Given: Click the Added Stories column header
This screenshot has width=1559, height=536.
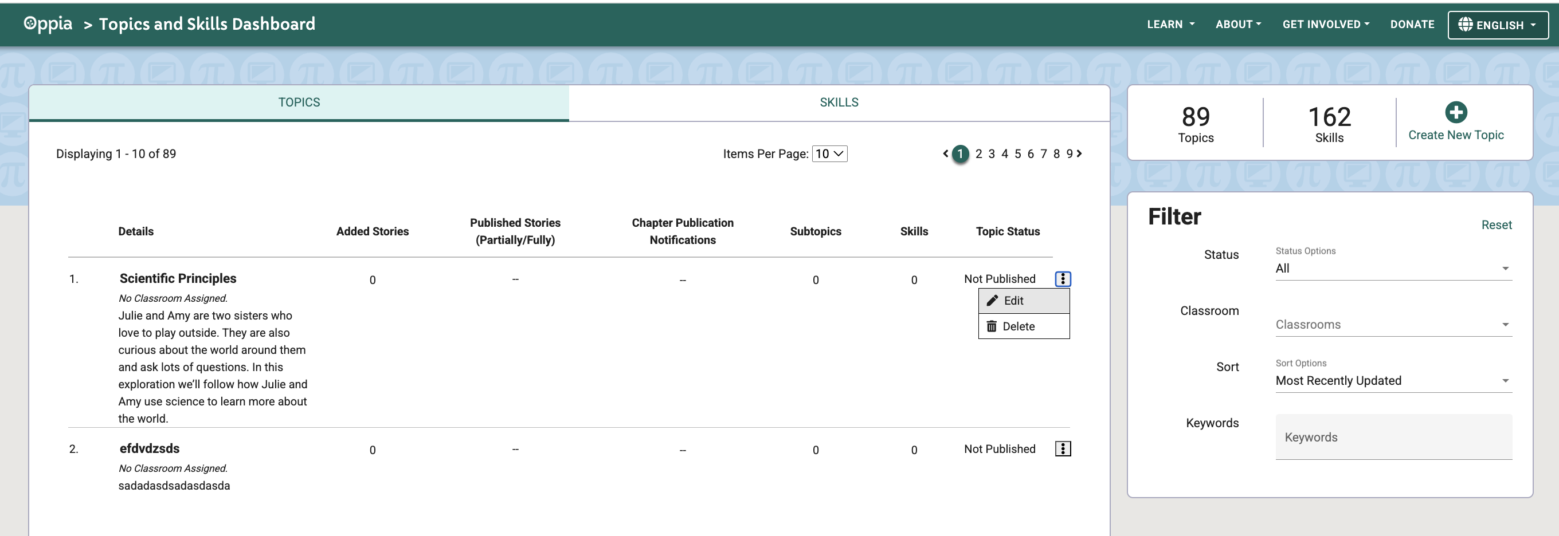Looking at the screenshot, I should [372, 231].
